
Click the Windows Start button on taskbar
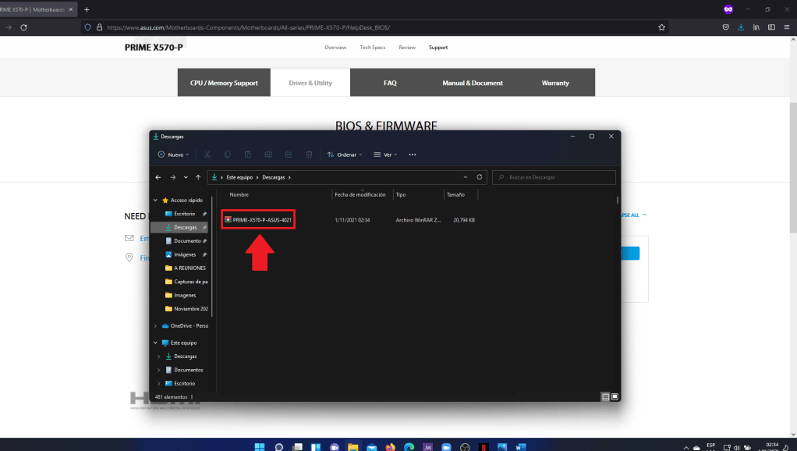pos(259,447)
